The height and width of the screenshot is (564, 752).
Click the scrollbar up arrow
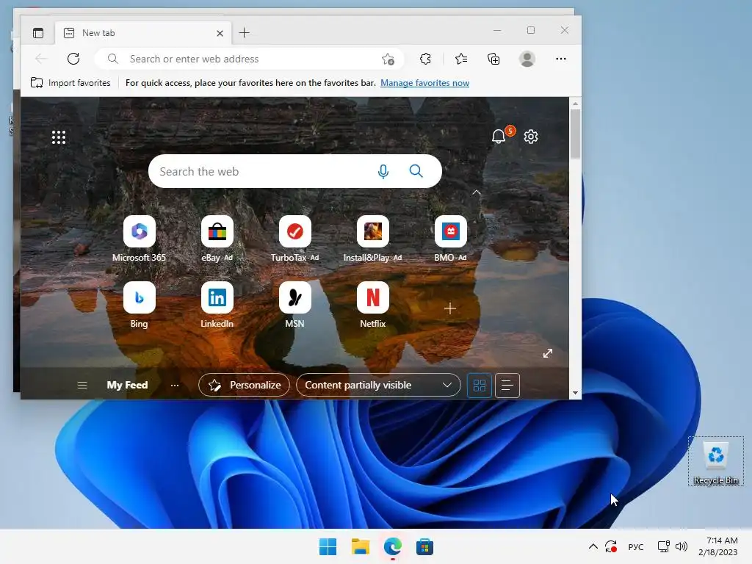pos(575,103)
